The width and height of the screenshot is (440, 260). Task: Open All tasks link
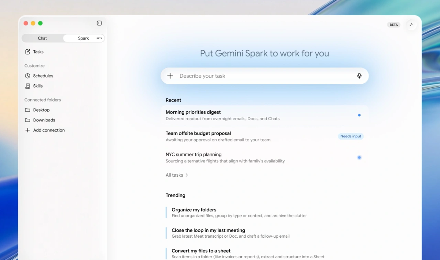177,175
